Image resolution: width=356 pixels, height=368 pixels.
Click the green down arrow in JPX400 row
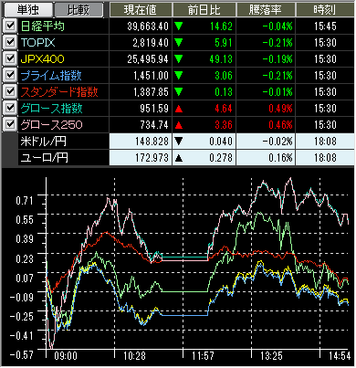click(x=179, y=59)
